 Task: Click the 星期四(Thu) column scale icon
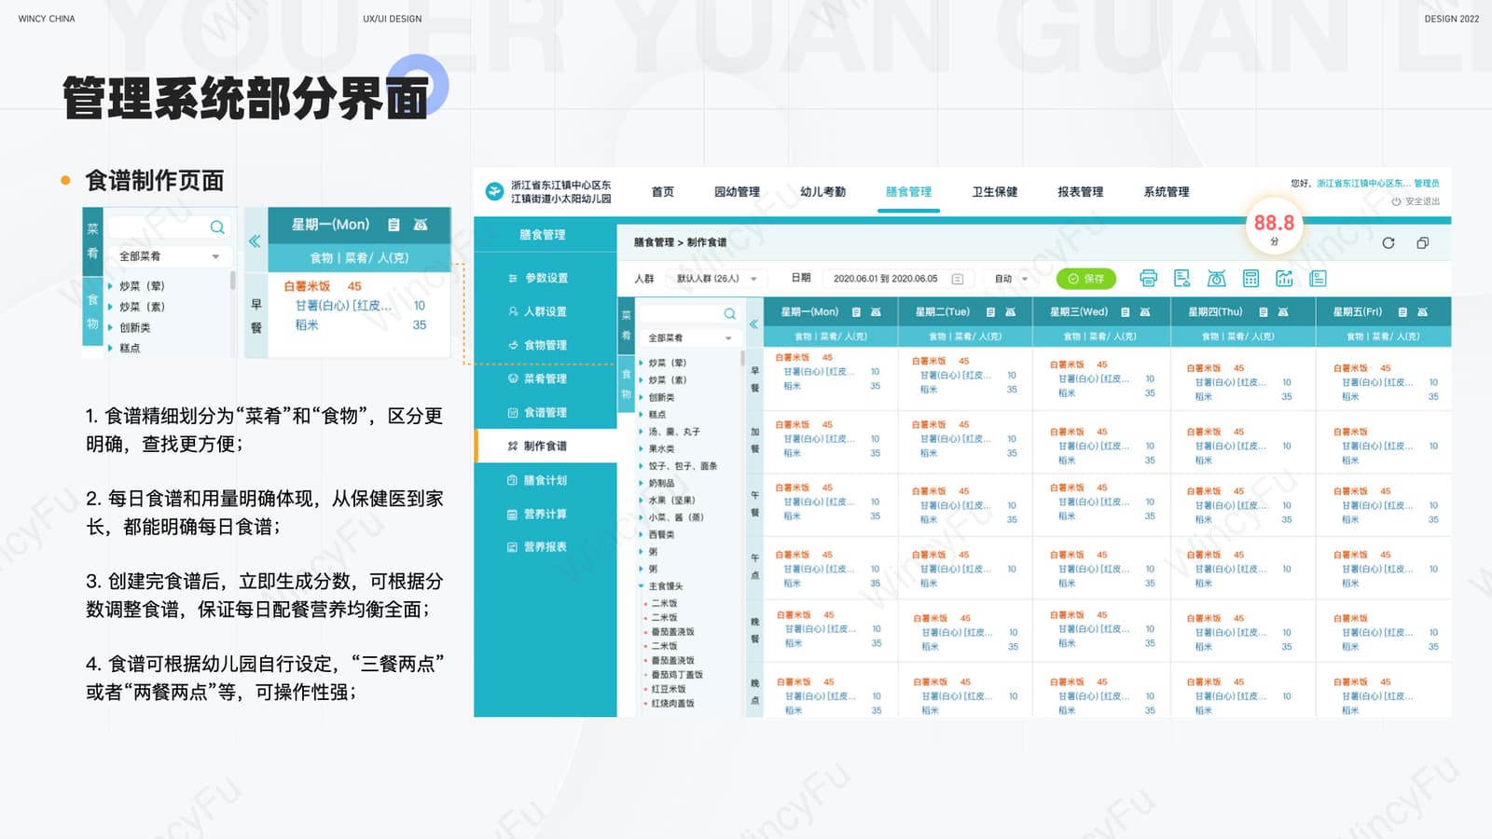click(1282, 311)
